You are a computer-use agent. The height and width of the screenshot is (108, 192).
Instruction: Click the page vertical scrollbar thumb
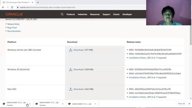pos(191,35)
